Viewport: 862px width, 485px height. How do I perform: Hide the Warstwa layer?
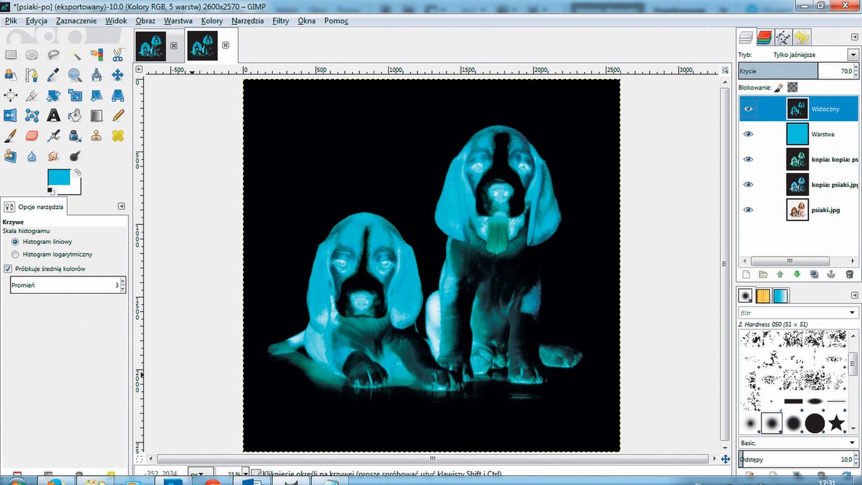(x=748, y=134)
